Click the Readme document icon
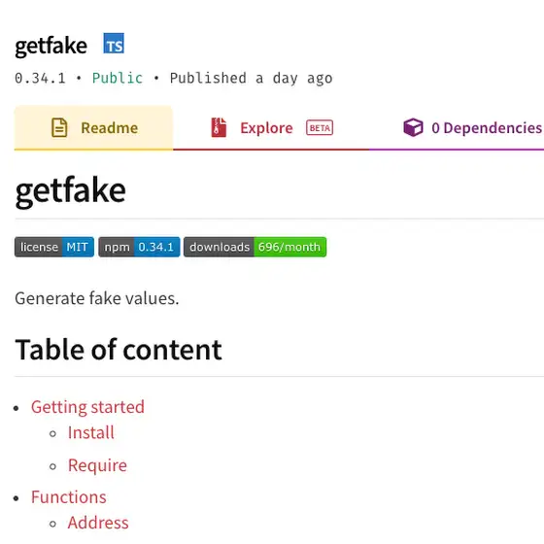The height and width of the screenshot is (544, 544). (x=59, y=127)
